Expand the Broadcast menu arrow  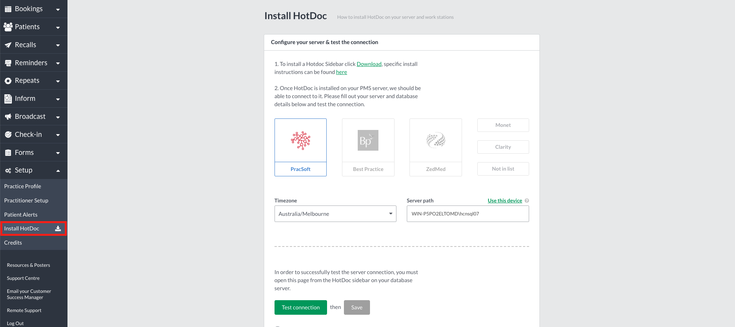click(x=58, y=117)
